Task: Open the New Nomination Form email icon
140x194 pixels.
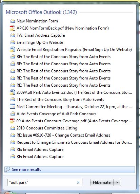Action: click(x=13, y=21)
